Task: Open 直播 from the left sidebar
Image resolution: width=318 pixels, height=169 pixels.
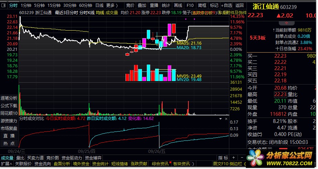Action: pos(9,136)
